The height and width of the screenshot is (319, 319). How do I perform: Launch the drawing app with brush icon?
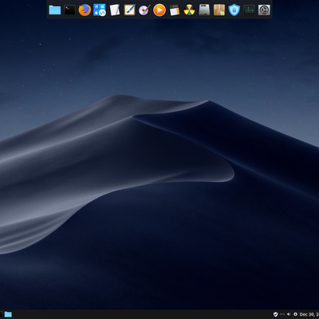tap(130, 10)
